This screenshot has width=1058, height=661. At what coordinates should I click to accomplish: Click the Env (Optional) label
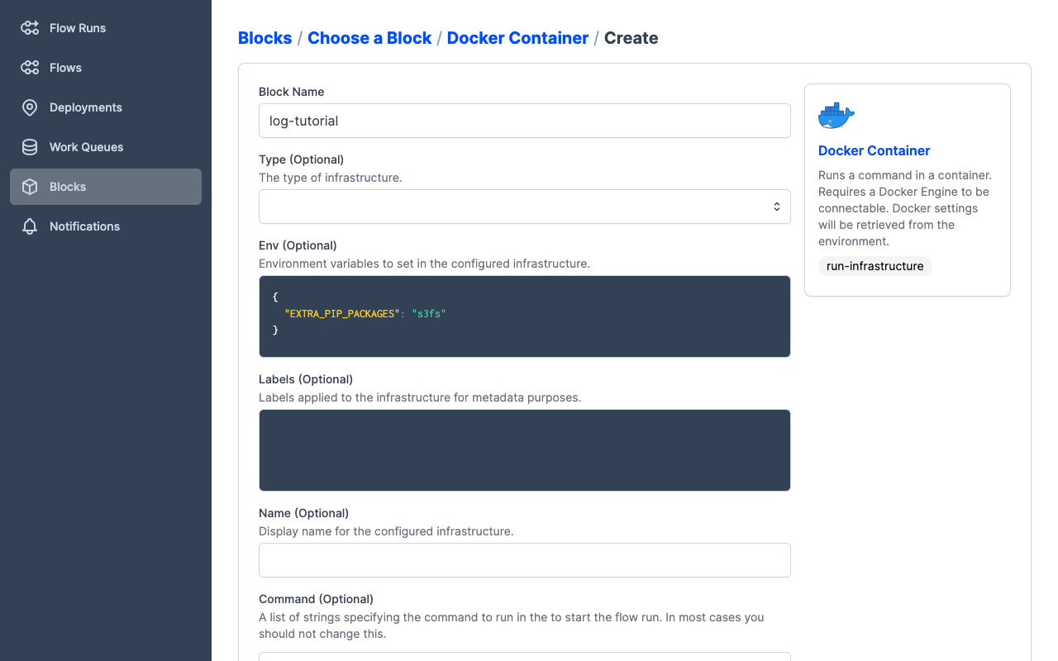pos(298,245)
